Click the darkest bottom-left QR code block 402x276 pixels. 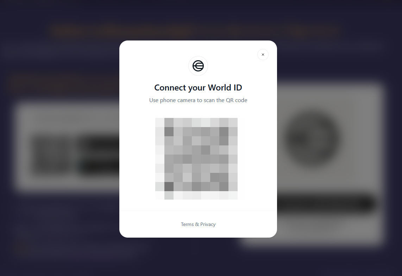[169, 187]
